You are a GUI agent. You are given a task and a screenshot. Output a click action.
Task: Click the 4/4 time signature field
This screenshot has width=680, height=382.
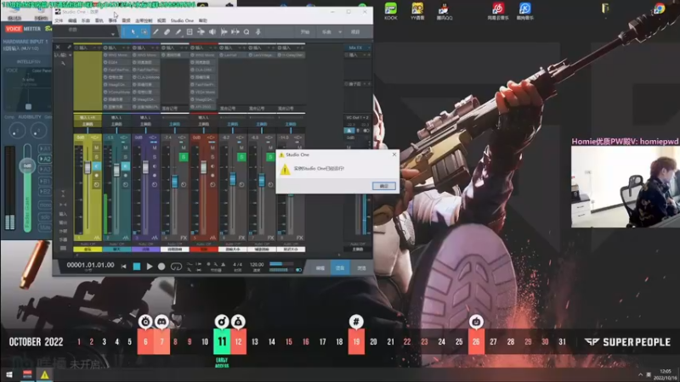(x=237, y=265)
